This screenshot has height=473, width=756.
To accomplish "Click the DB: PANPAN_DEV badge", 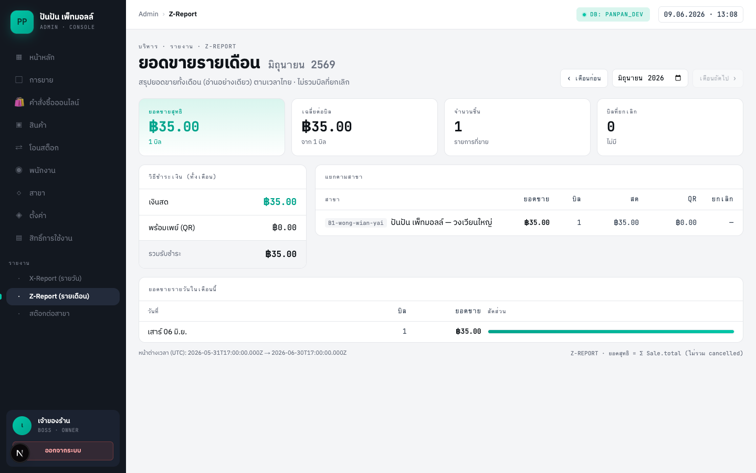I will (x=613, y=15).
